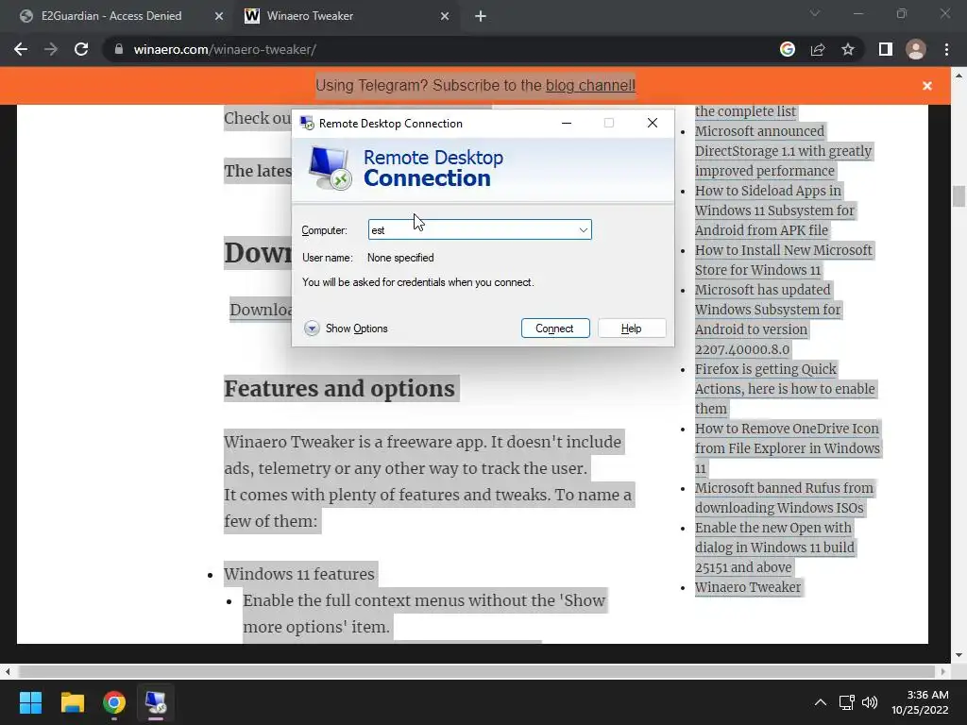
Task: Open Windows Subsystem for Android update link
Action: click(768, 319)
